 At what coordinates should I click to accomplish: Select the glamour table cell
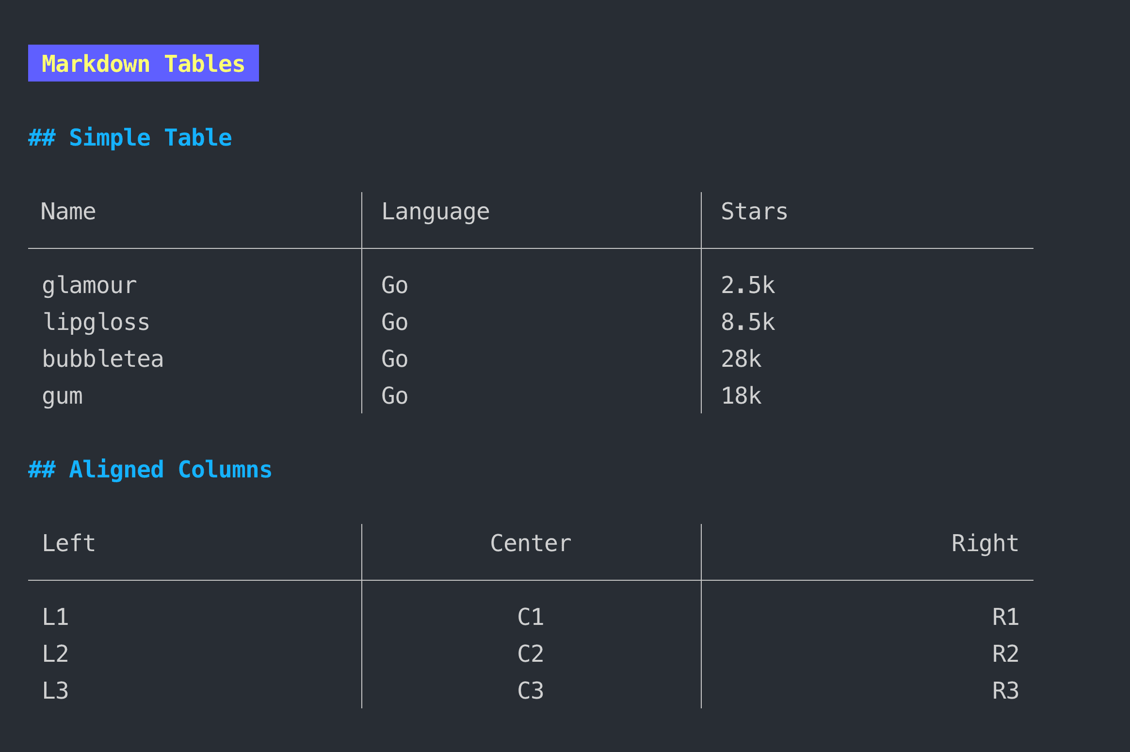tap(89, 285)
